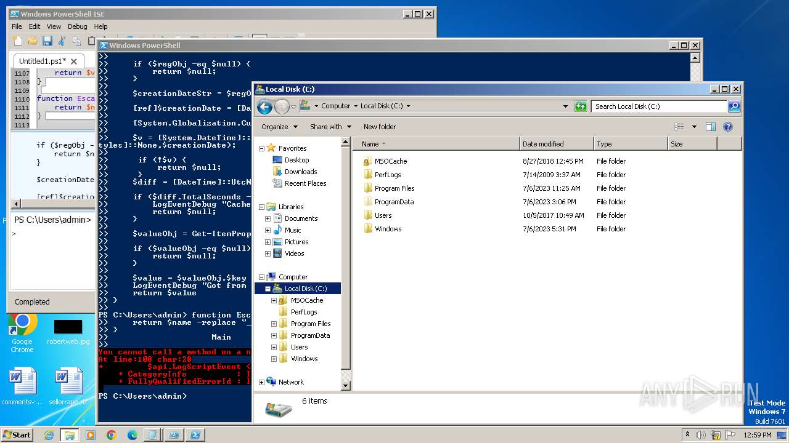The width and height of the screenshot is (789, 443).
Task: Open the Organize dropdown menu
Action: pos(279,127)
